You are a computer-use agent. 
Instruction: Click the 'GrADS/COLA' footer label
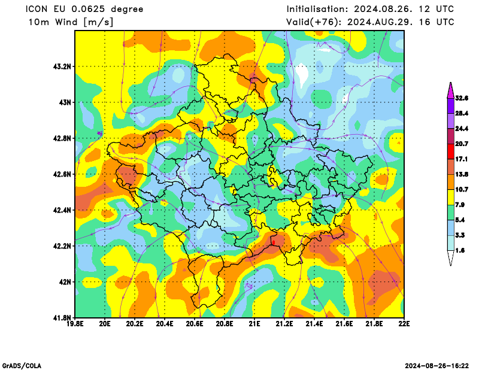coord(22,366)
